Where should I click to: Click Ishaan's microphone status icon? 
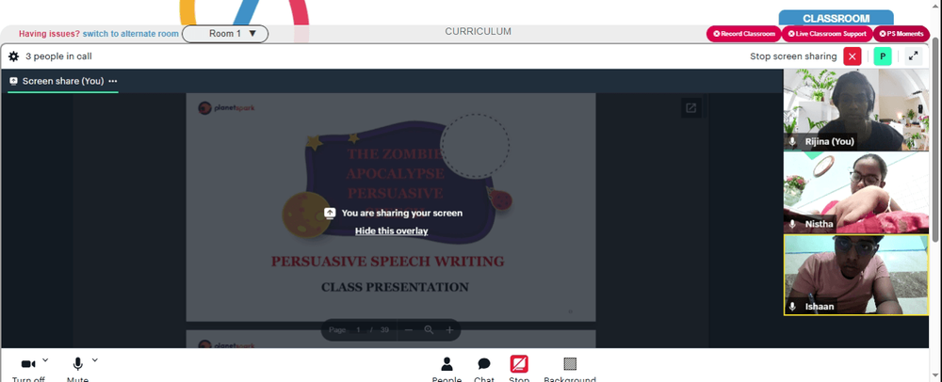click(x=793, y=307)
